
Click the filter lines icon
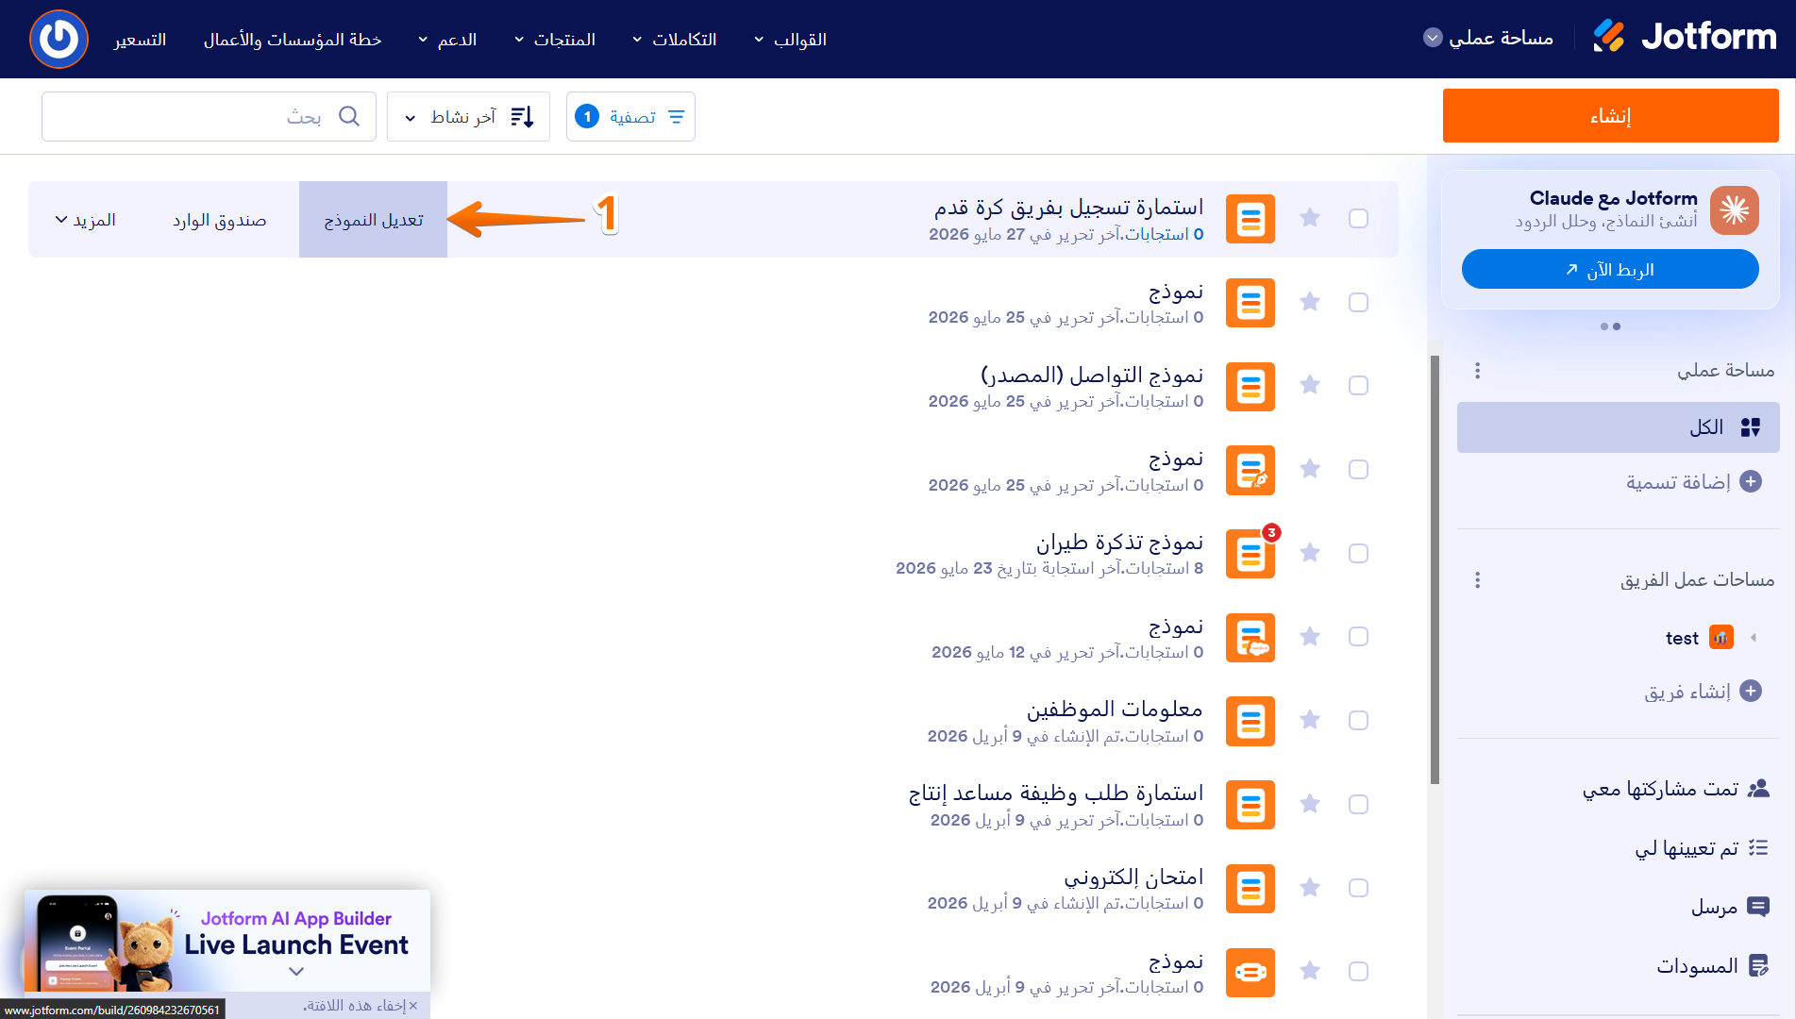(x=677, y=116)
